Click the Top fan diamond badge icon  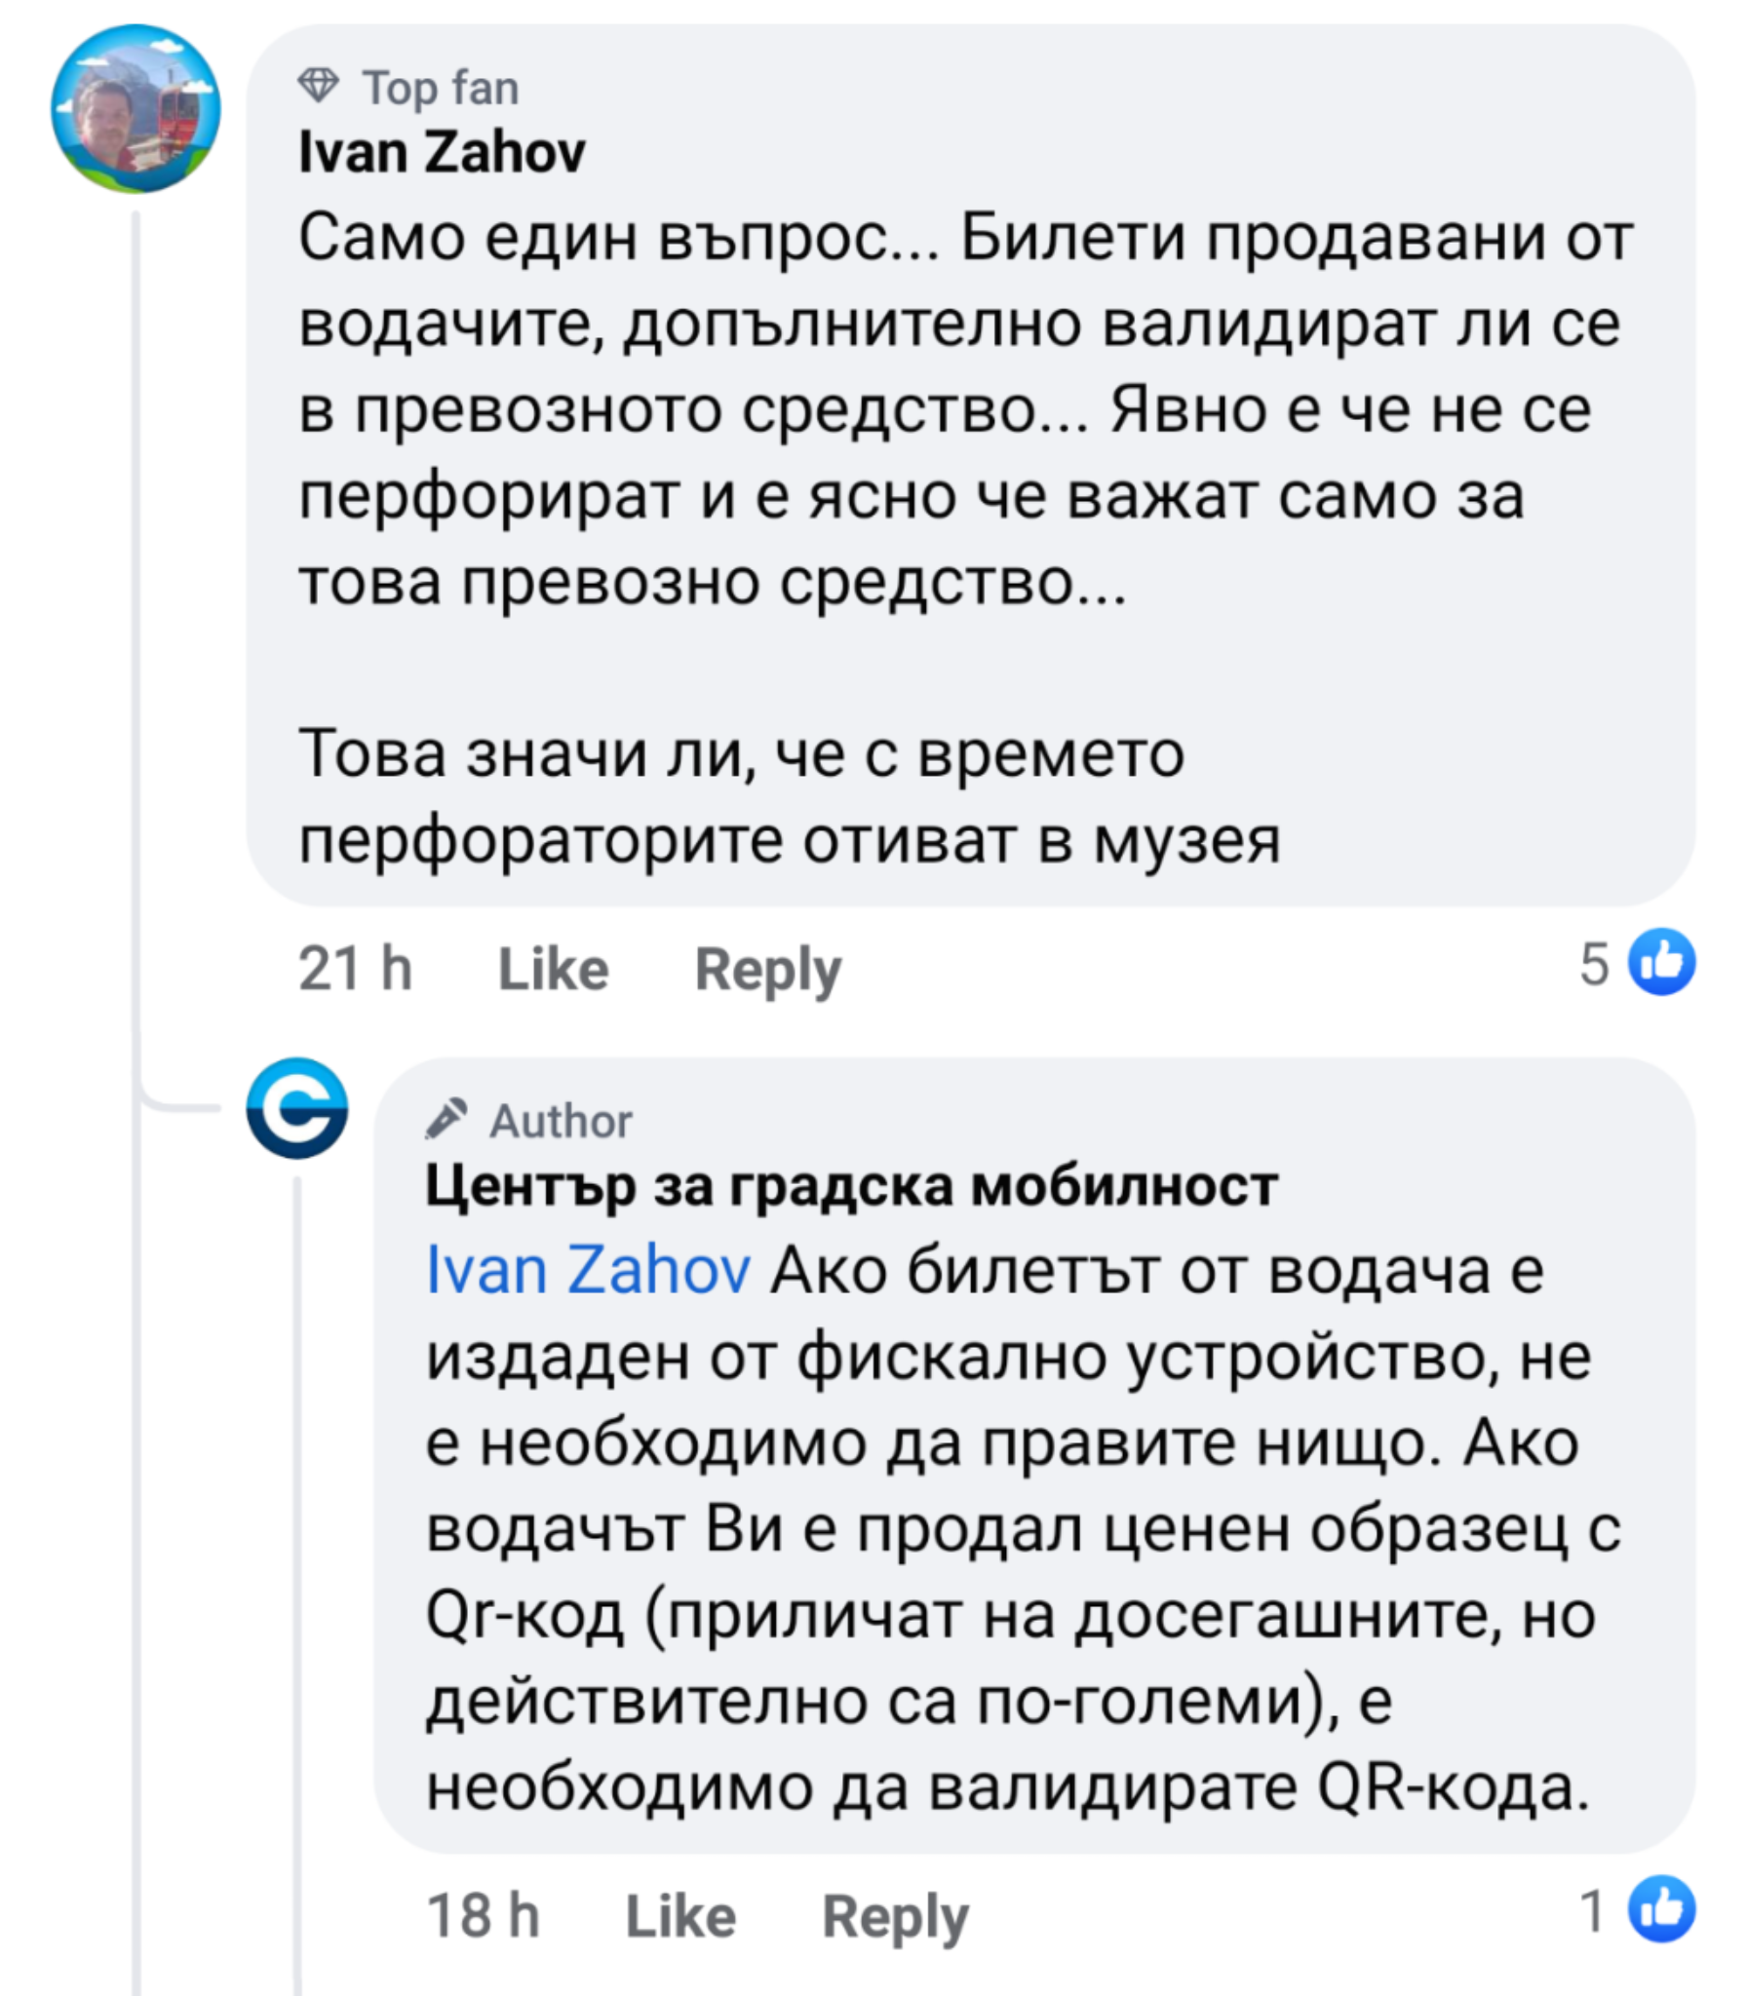[318, 87]
